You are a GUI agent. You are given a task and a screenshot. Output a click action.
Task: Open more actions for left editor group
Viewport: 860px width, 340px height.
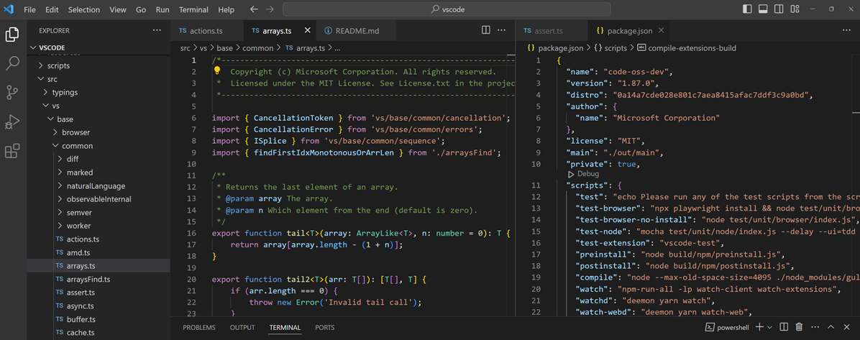click(501, 30)
